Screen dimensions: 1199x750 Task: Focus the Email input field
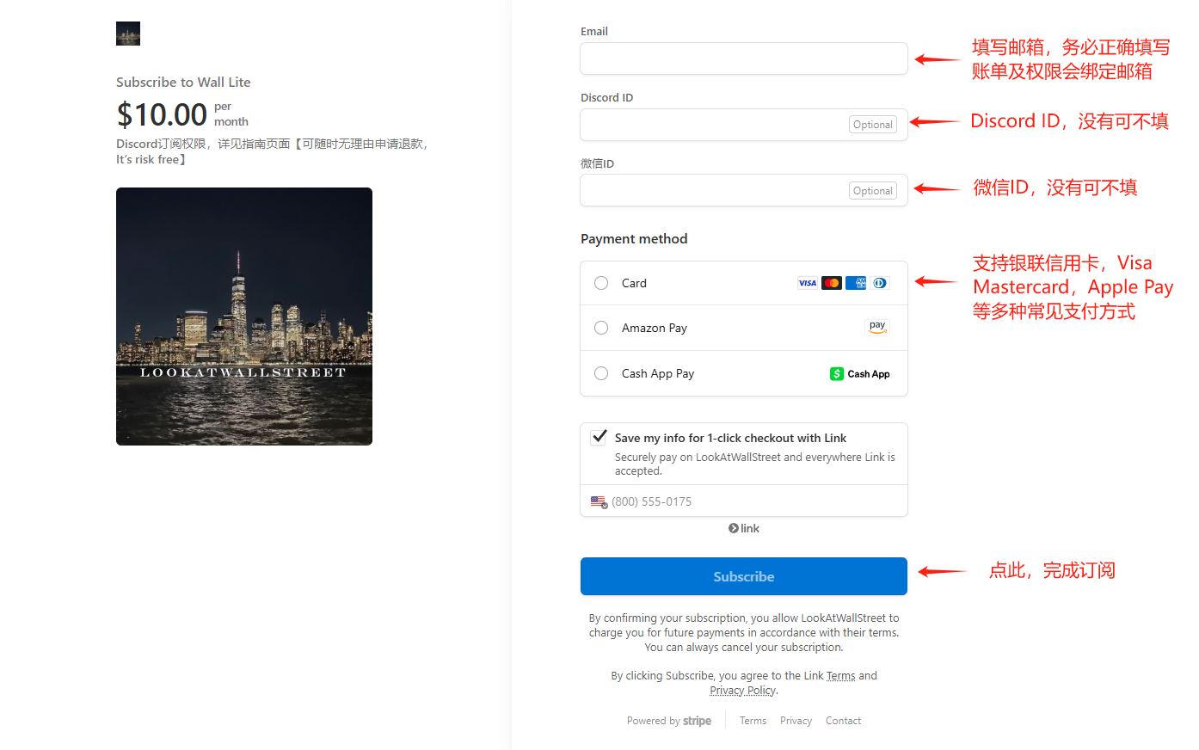(744, 58)
